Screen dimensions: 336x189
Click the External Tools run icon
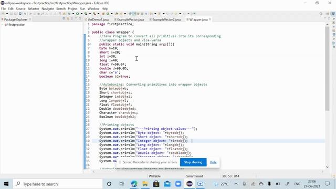coord(94,14)
